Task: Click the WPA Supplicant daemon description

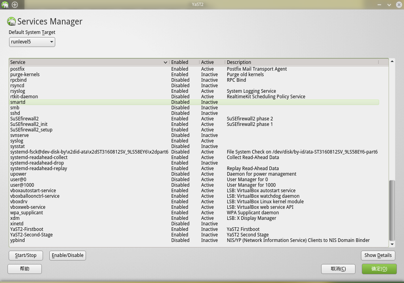Action: 253,213
